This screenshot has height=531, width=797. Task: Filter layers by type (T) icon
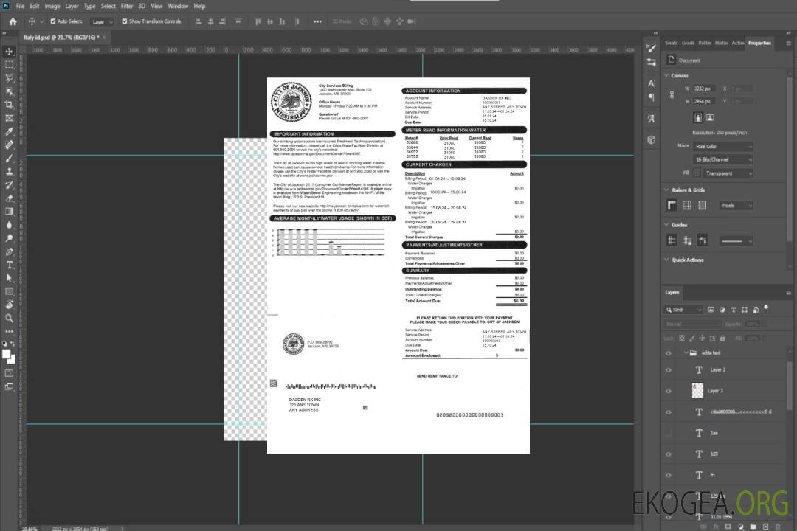click(x=734, y=310)
